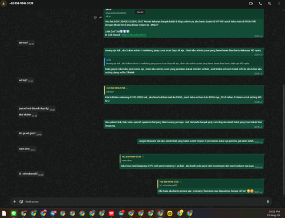This screenshot has width=285, height=218.
Task: Open the yellow KakaoTalk taskbar icon
Action: coord(170,213)
